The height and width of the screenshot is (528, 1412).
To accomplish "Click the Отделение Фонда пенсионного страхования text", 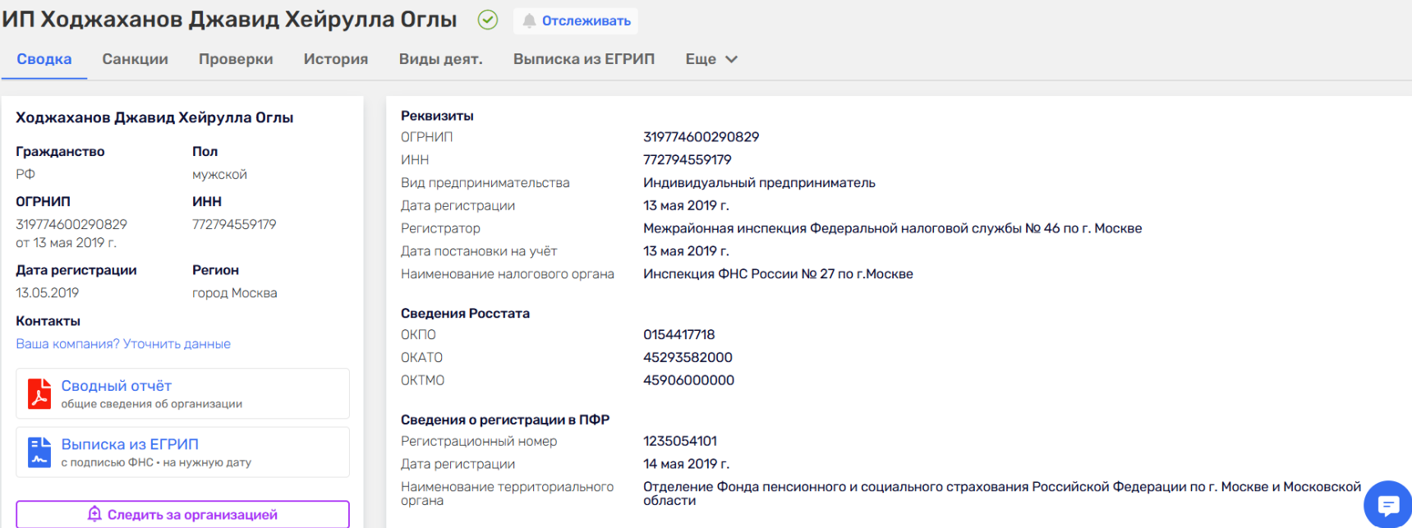I will click(1002, 494).
